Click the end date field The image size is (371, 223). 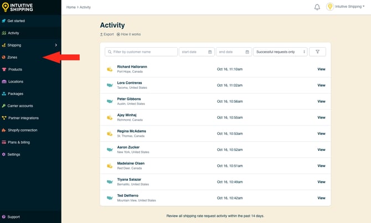pyautogui.click(x=234, y=52)
